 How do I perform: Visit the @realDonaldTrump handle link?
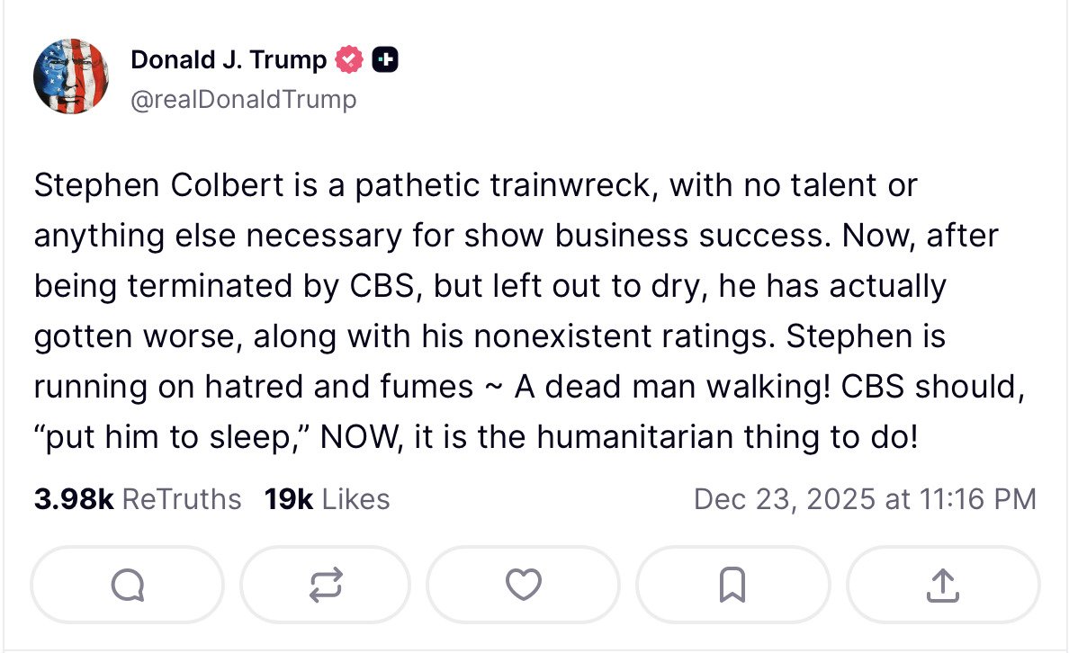pyautogui.click(x=243, y=99)
